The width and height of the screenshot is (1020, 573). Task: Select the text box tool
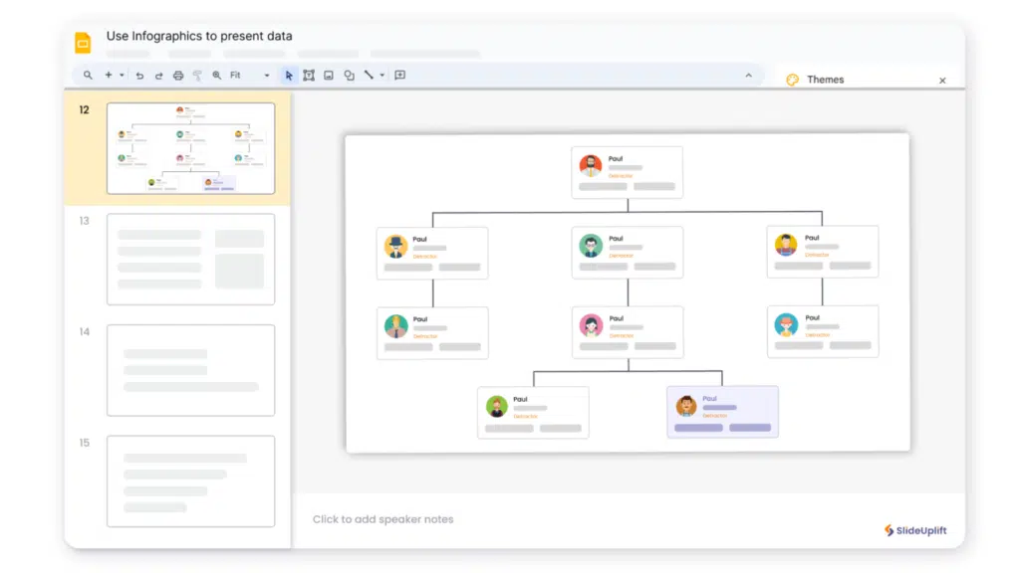pos(309,76)
